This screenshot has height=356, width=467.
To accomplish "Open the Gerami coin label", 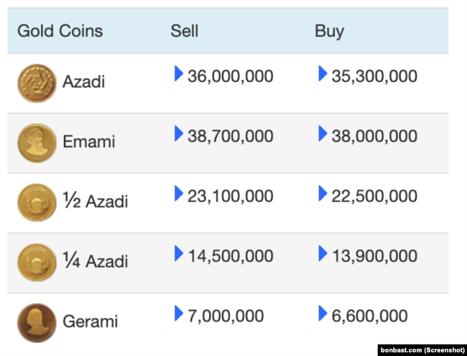I will click(91, 322).
